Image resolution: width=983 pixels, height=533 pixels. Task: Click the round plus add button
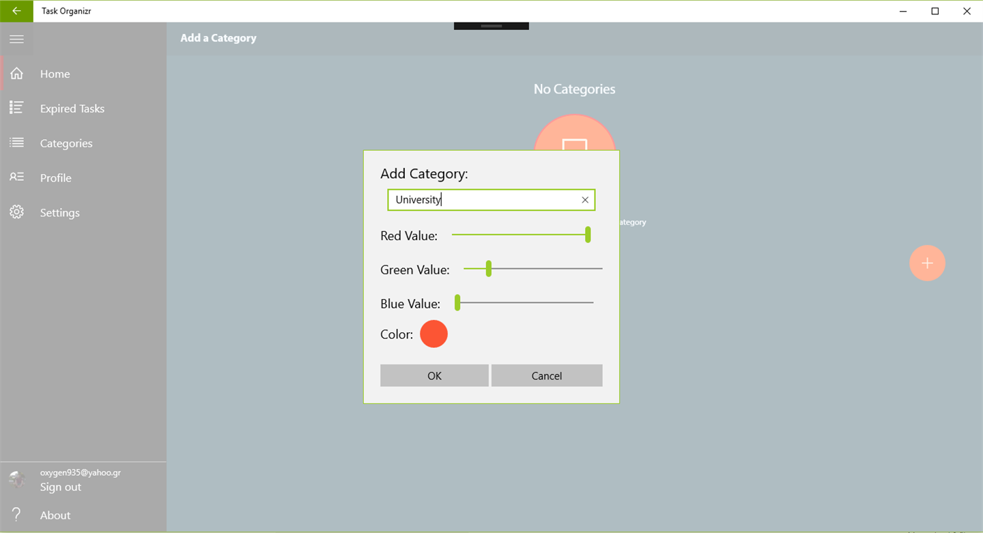927,263
